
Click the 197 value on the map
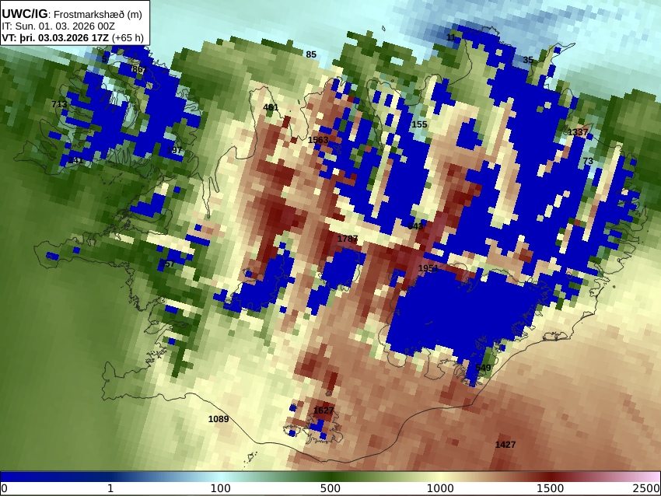[x=174, y=150]
